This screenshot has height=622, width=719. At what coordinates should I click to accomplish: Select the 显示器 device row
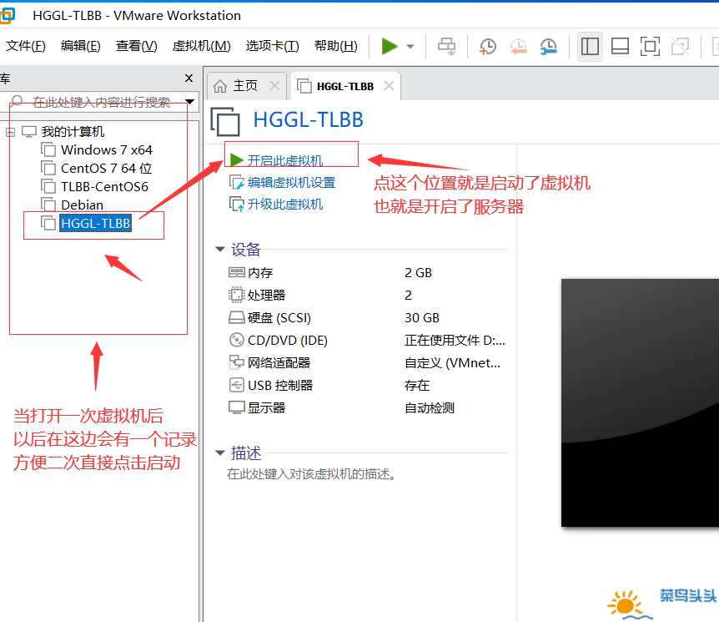tap(367, 407)
